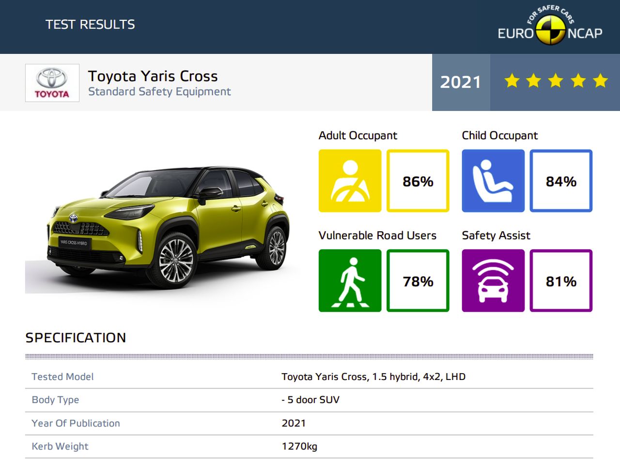Click the Adult Occupant label
The width and height of the screenshot is (620, 459).
pyautogui.click(x=358, y=136)
